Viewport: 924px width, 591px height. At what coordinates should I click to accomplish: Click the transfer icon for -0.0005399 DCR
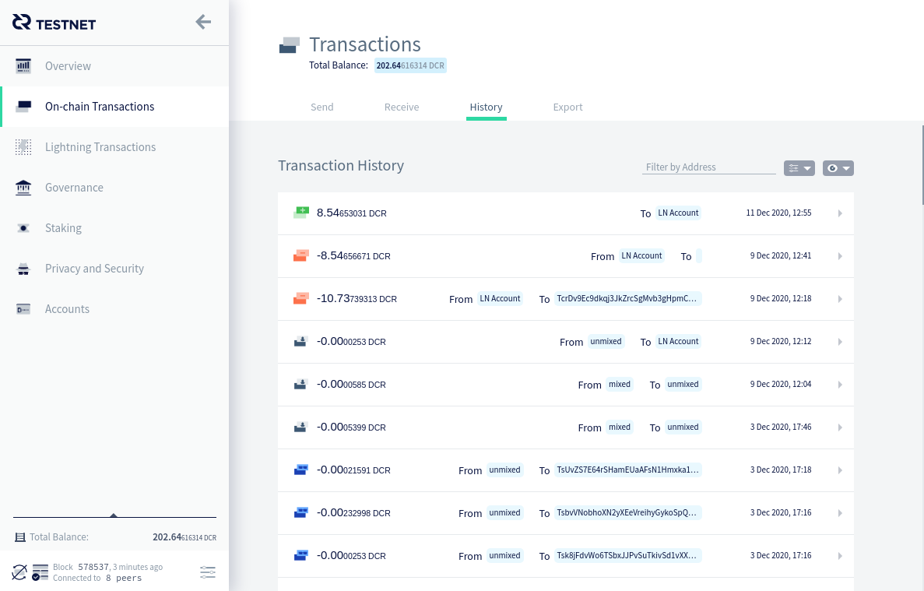click(x=300, y=427)
